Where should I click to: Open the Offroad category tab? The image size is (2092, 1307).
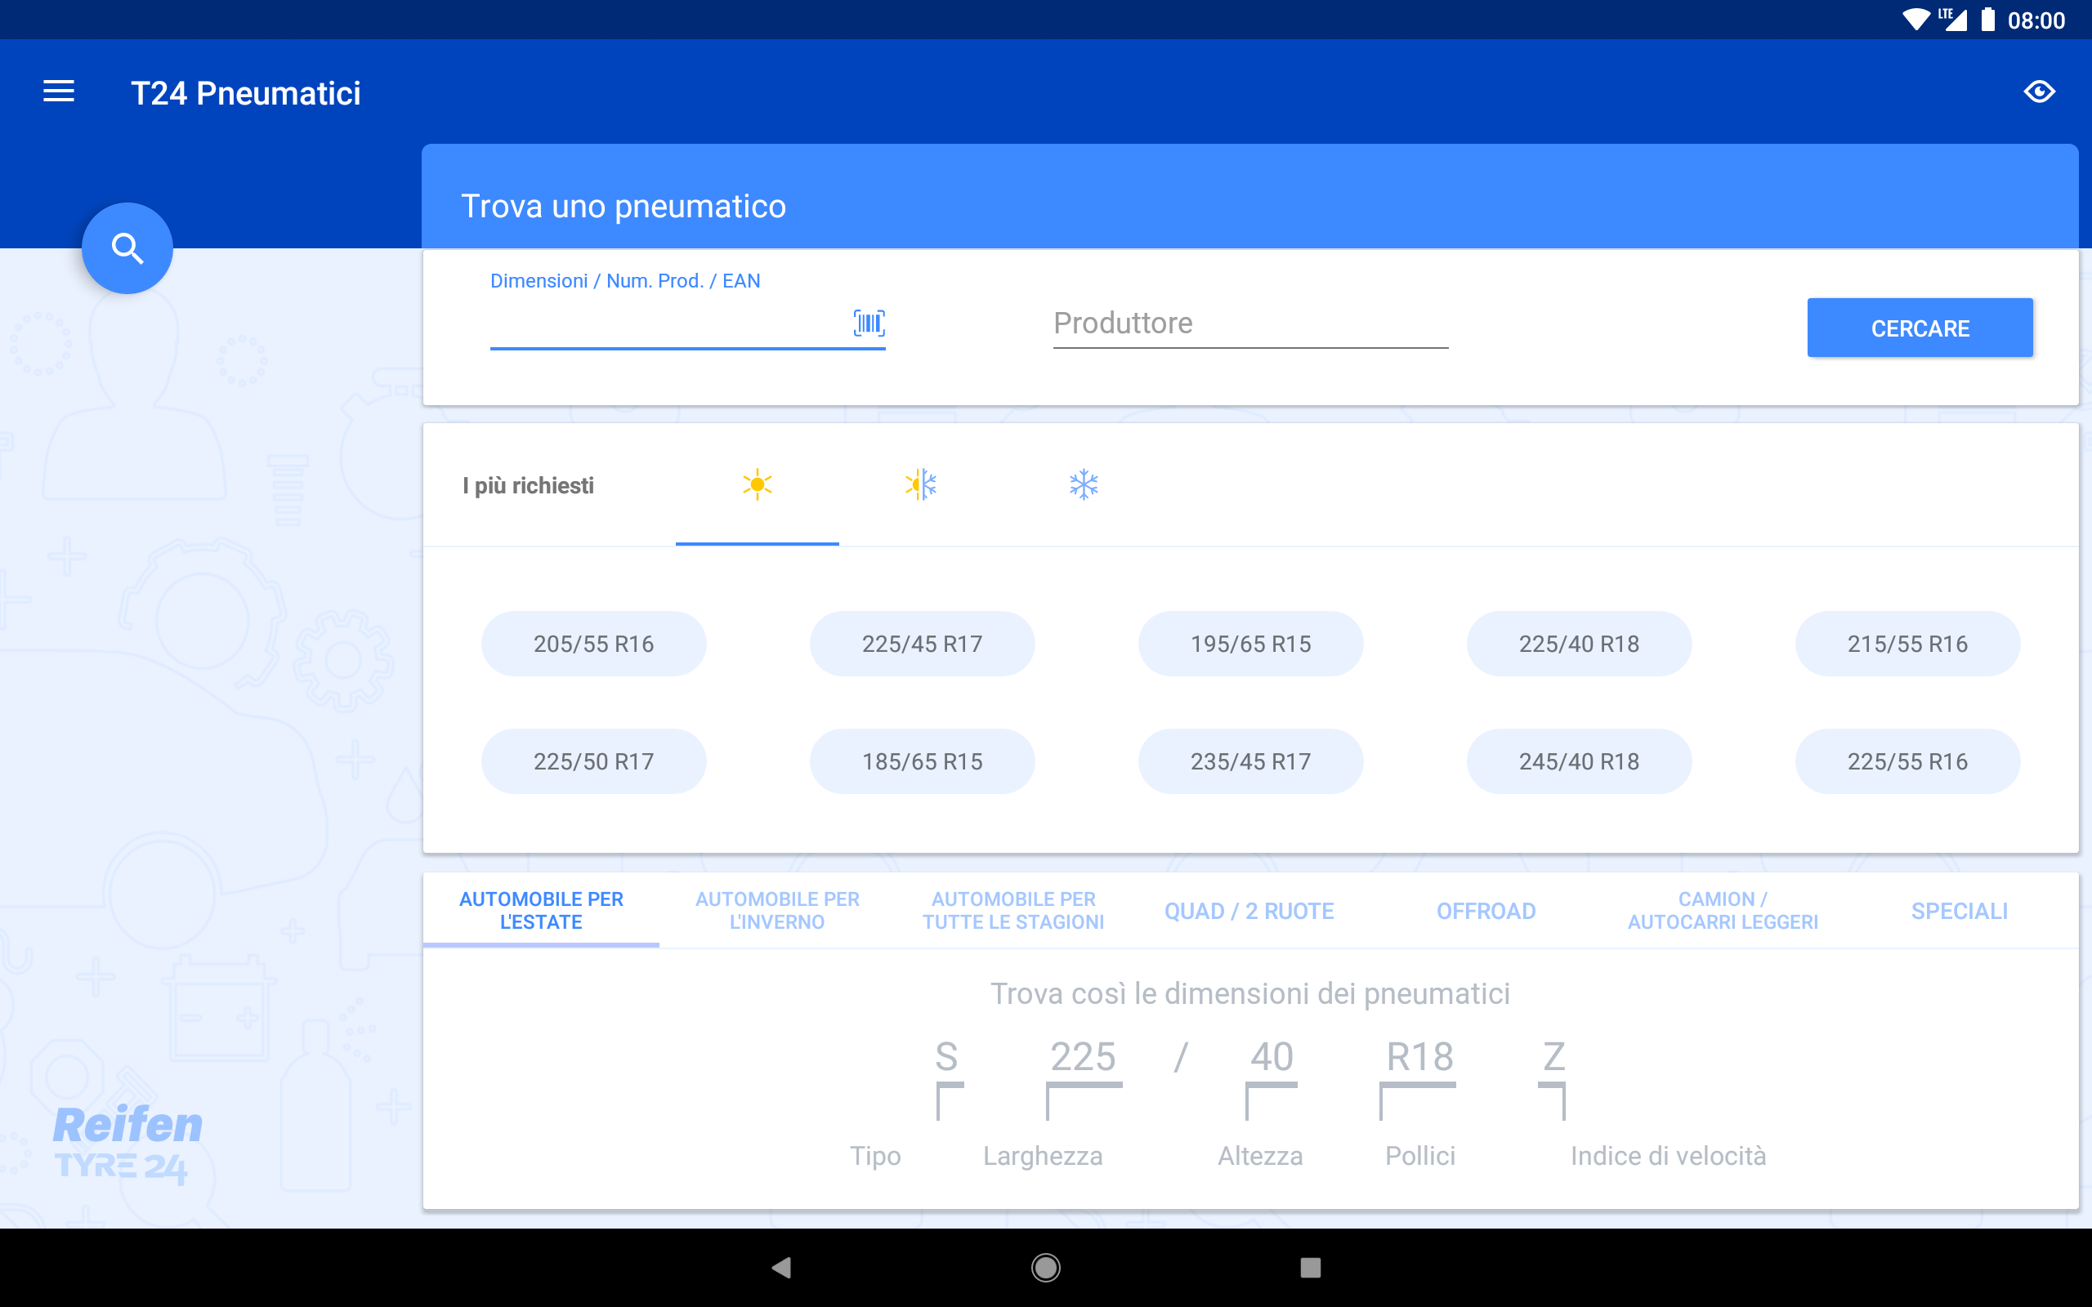click(1486, 911)
